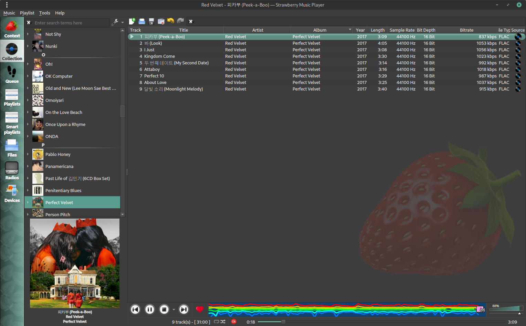The height and width of the screenshot is (326, 526).
Task: Open the Radios panel
Action: tap(12, 171)
